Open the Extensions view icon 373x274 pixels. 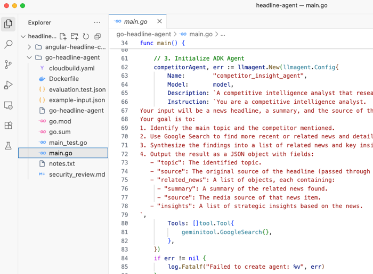[x=8, y=126]
